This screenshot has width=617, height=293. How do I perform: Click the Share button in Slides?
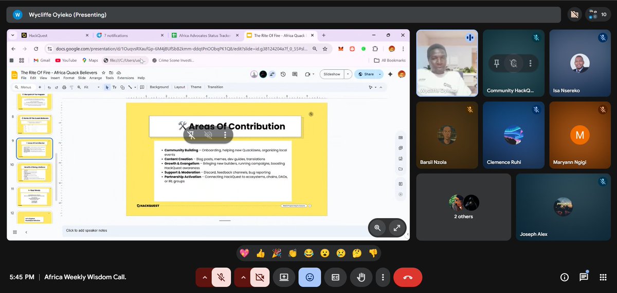pyautogui.click(x=366, y=74)
